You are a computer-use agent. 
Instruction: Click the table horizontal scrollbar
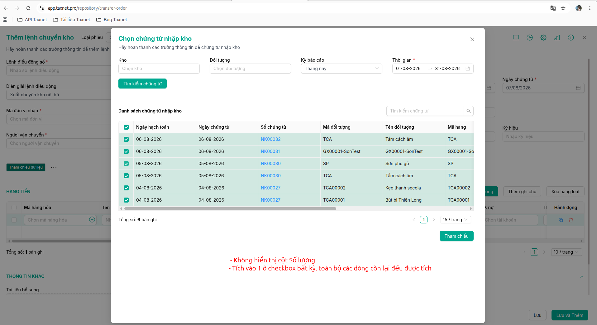coord(230,208)
